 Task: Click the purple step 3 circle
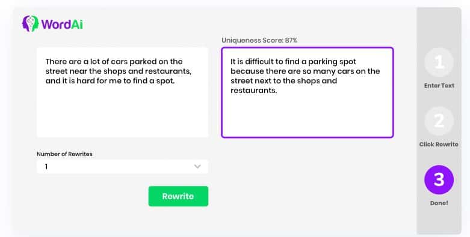[x=439, y=179]
